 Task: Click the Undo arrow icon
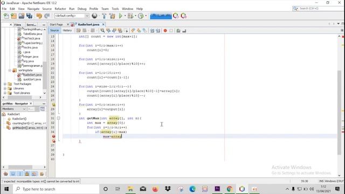click(x=39, y=16)
